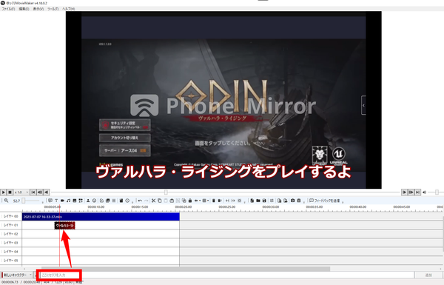Click the camera snapshot icon in the toolbar
The image size is (444, 285).
click(x=292, y=201)
